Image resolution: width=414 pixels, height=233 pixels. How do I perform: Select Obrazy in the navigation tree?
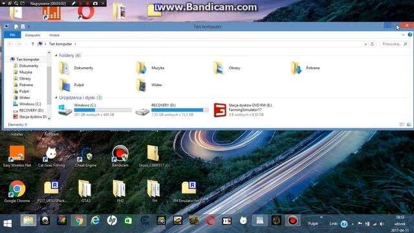coord(22,78)
